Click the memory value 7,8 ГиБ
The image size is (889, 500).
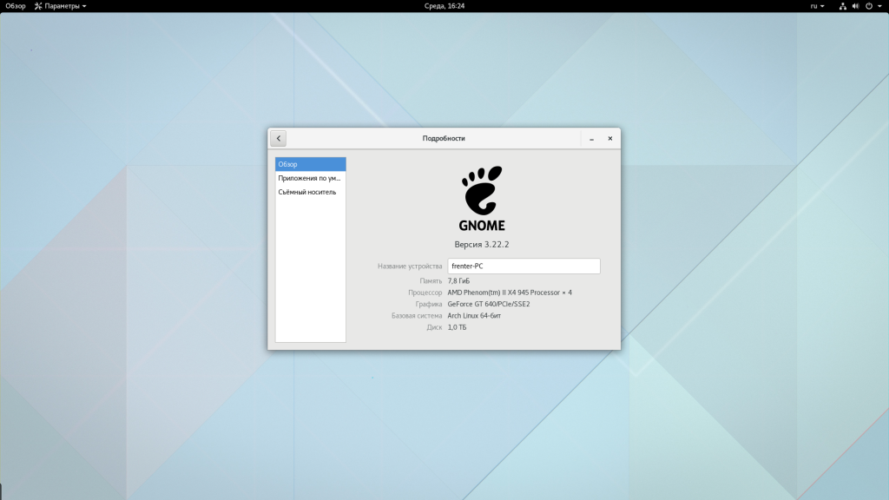pyautogui.click(x=458, y=280)
